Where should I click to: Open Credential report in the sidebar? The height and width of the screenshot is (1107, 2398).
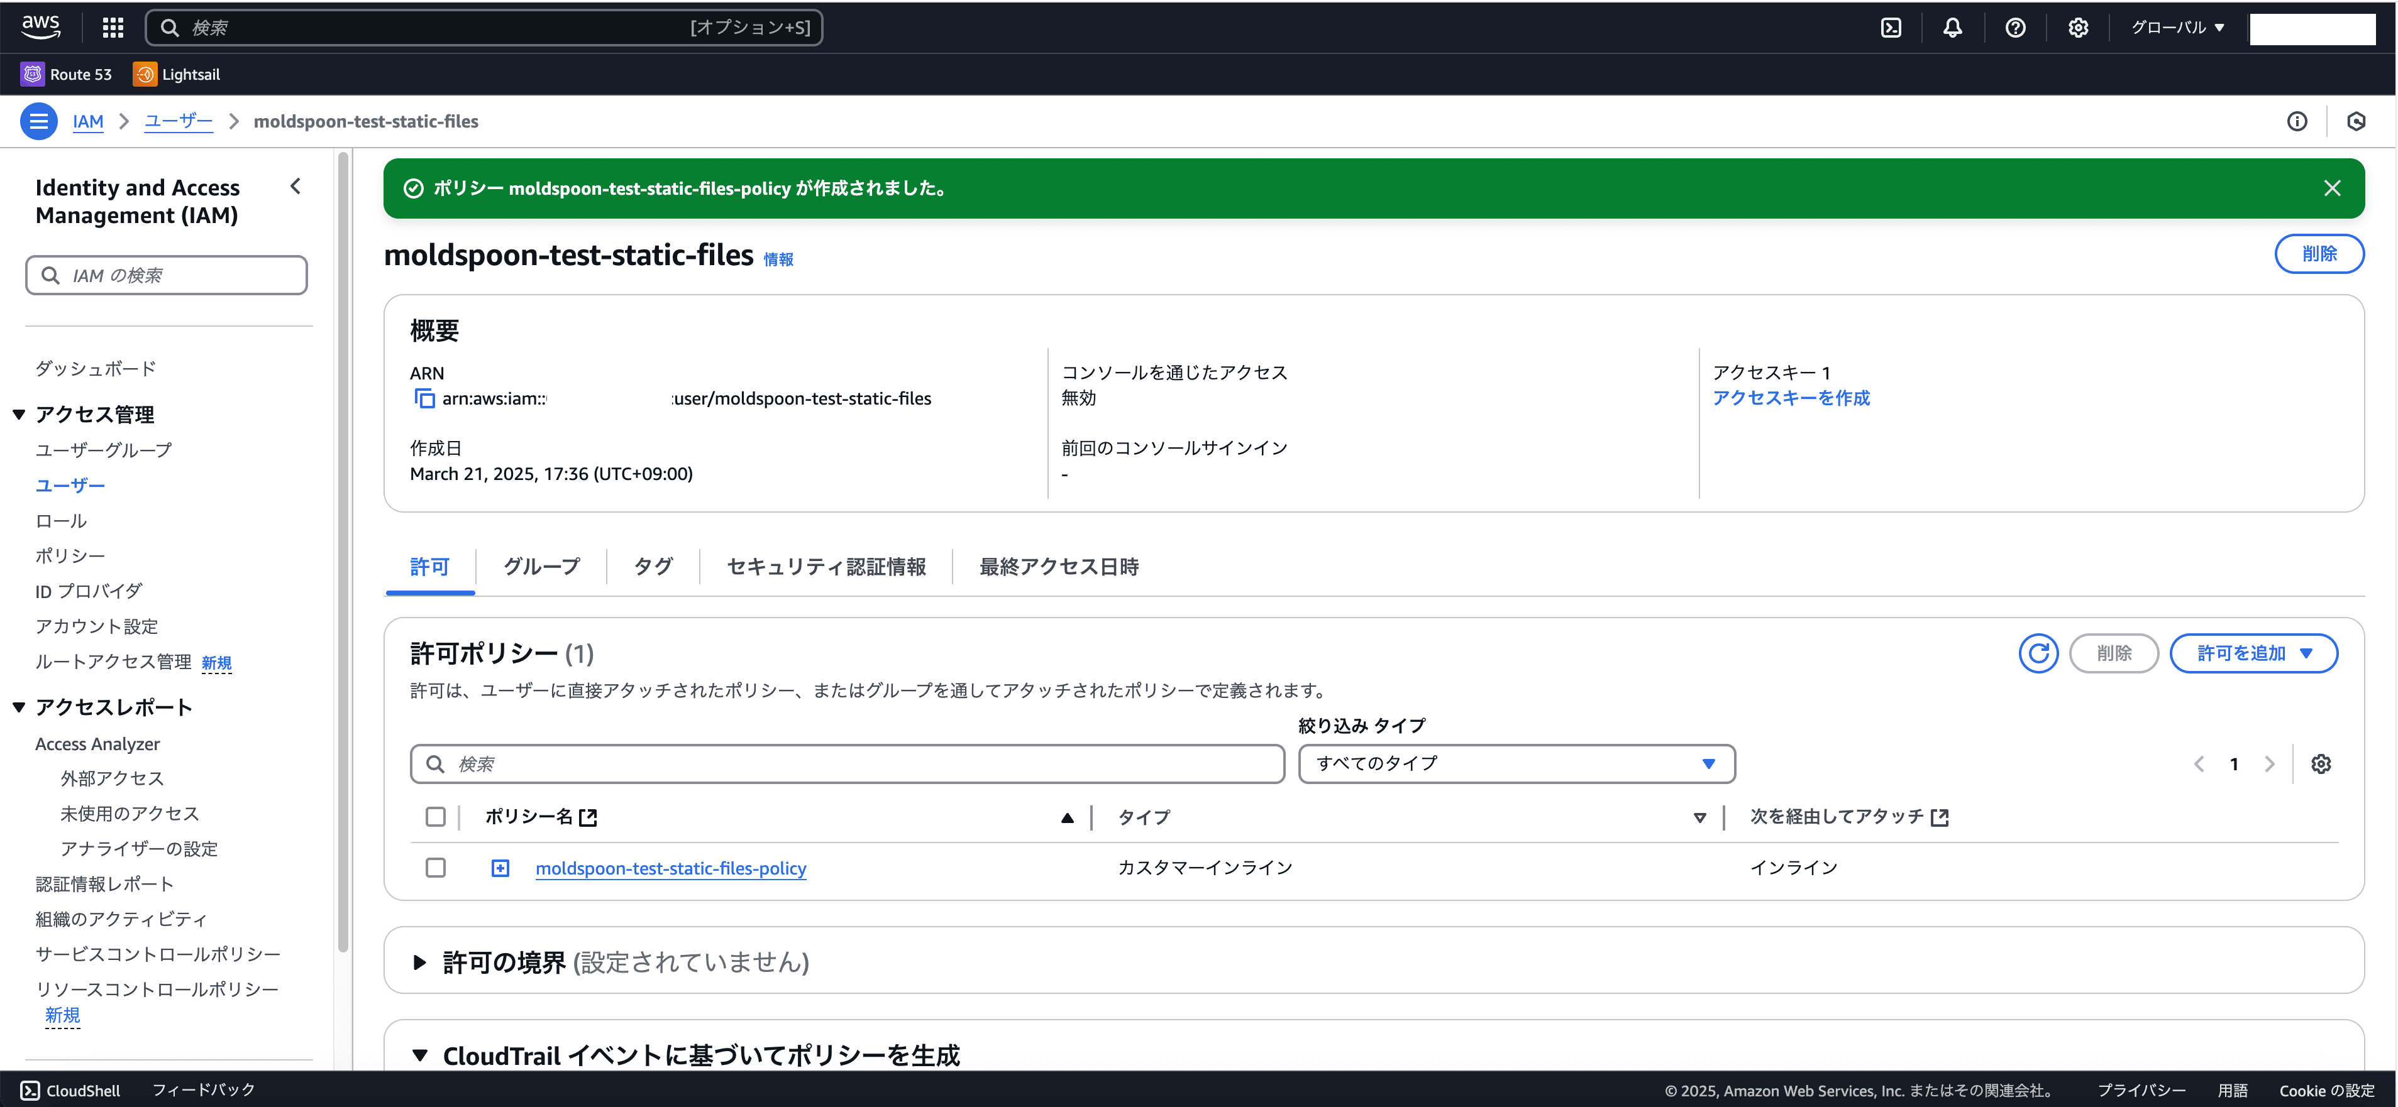104,885
